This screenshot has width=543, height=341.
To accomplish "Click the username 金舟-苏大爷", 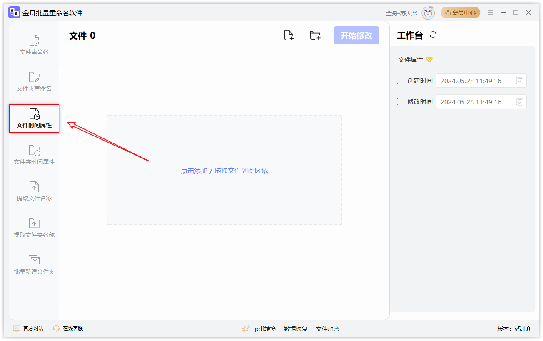I will pyautogui.click(x=402, y=13).
